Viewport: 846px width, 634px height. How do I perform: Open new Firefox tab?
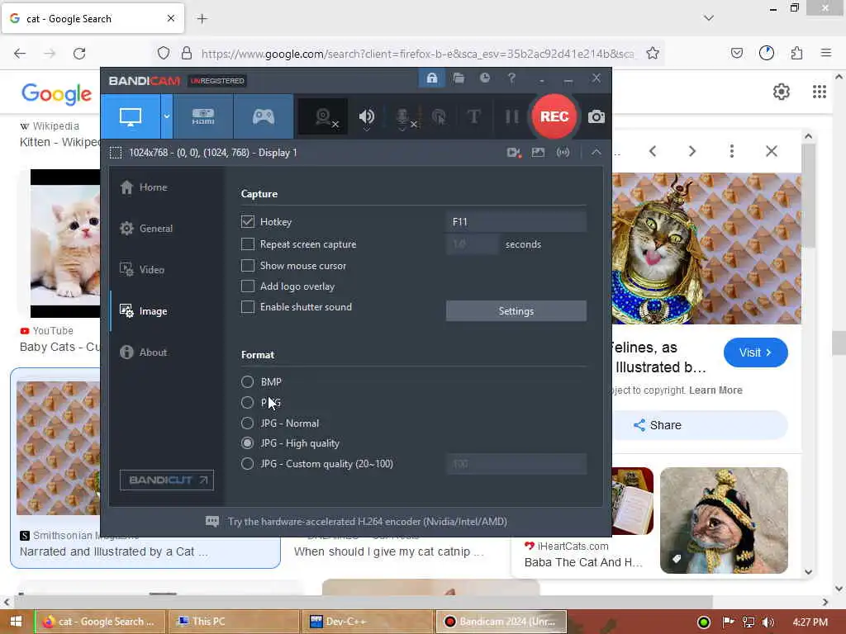pyautogui.click(x=202, y=19)
